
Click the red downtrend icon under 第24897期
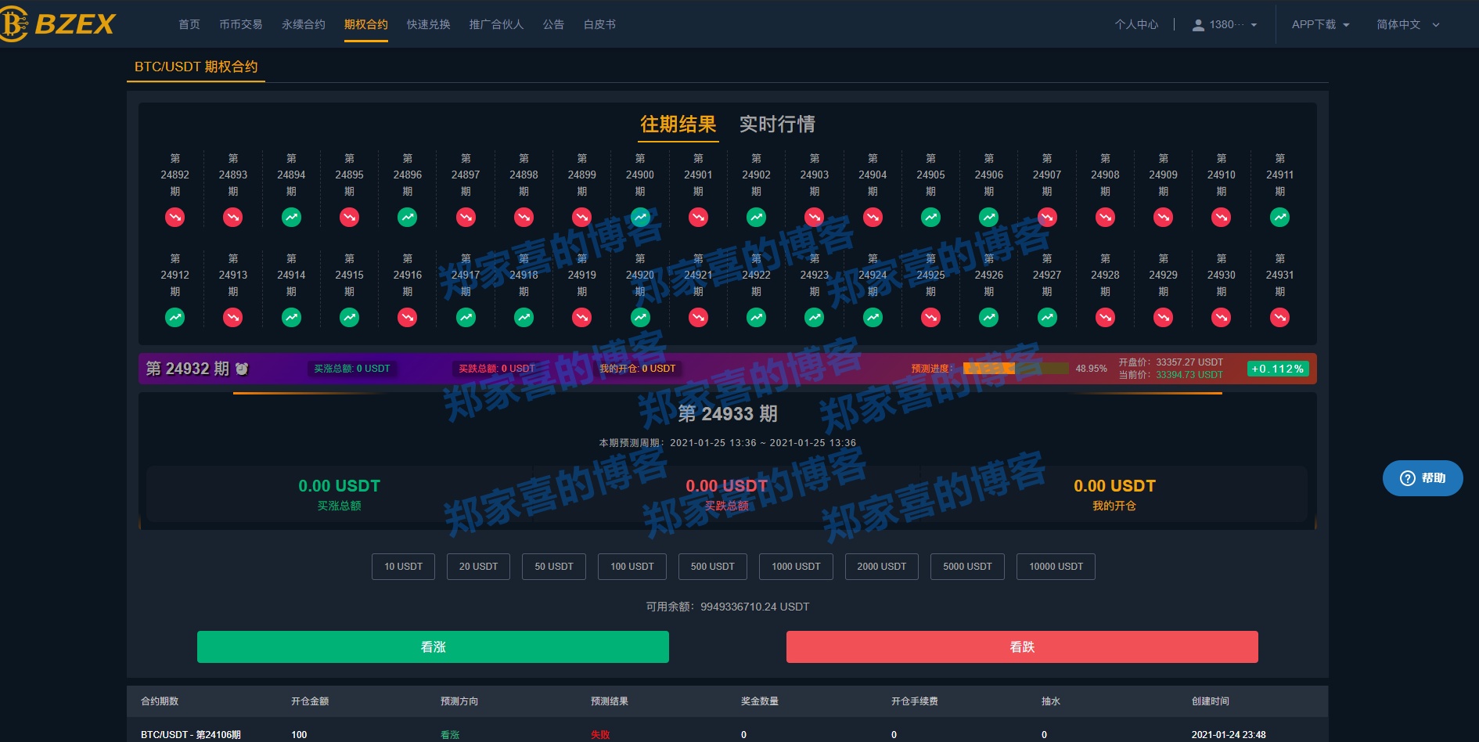pyautogui.click(x=465, y=217)
